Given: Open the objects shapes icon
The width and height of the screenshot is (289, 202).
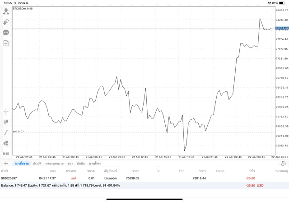Looking at the screenshot, I should pos(6,143).
